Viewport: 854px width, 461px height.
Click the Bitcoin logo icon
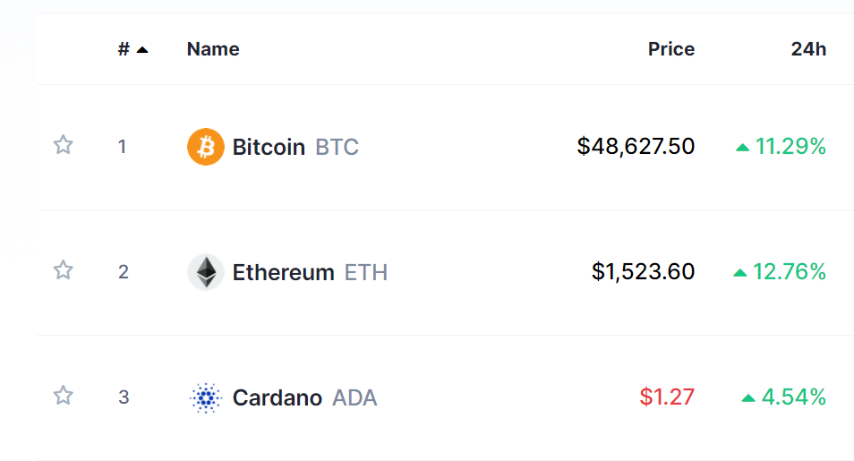click(206, 147)
